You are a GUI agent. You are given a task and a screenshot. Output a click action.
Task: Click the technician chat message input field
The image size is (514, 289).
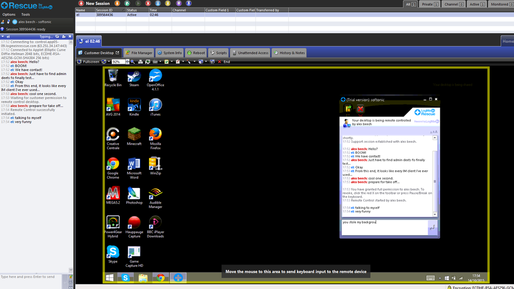31,281
